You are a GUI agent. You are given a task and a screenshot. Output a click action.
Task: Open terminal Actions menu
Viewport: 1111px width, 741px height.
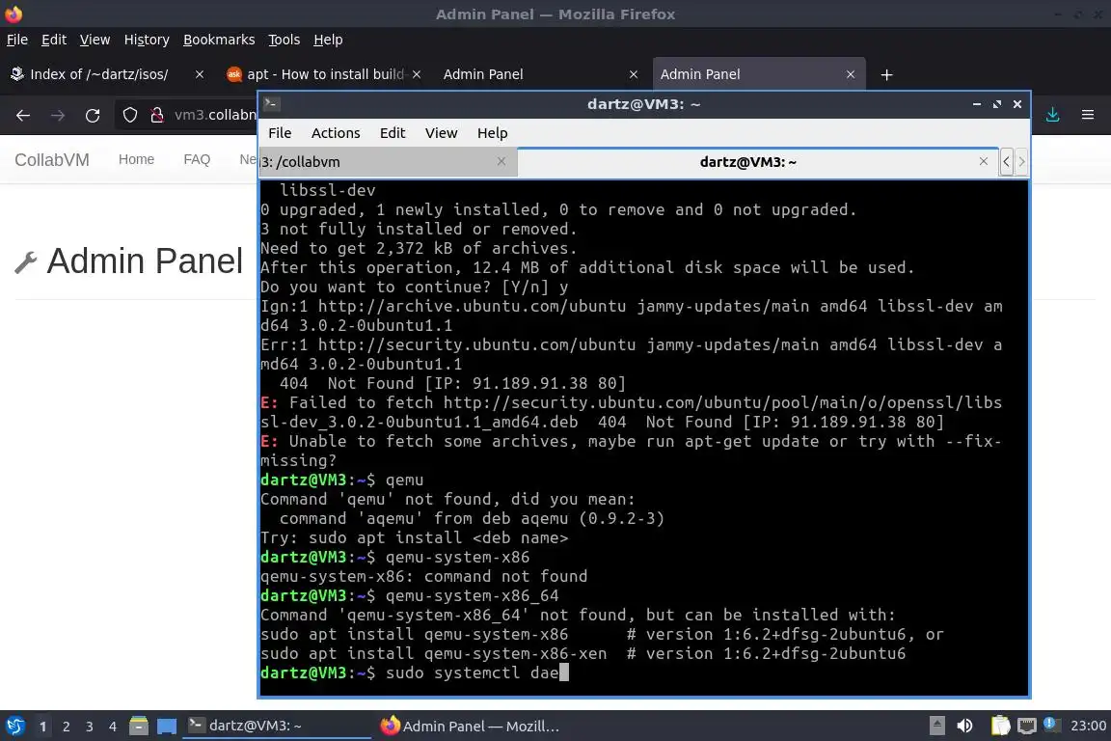tap(336, 133)
